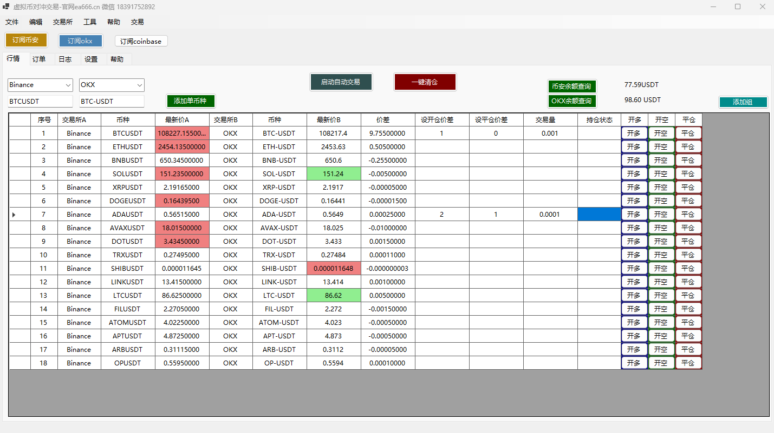Open the 日志 tab
The height and width of the screenshot is (433, 774).
pos(65,59)
